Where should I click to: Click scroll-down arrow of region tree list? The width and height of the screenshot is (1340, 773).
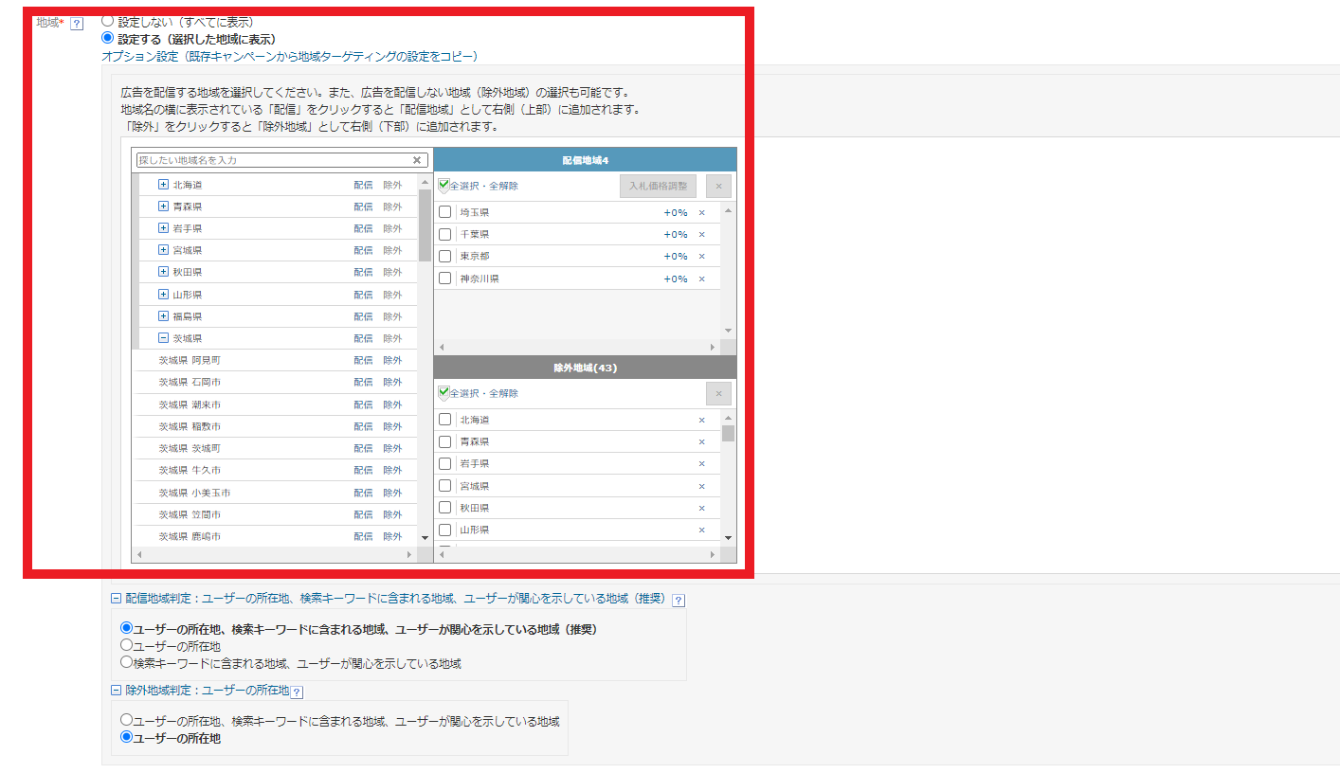(x=425, y=538)
